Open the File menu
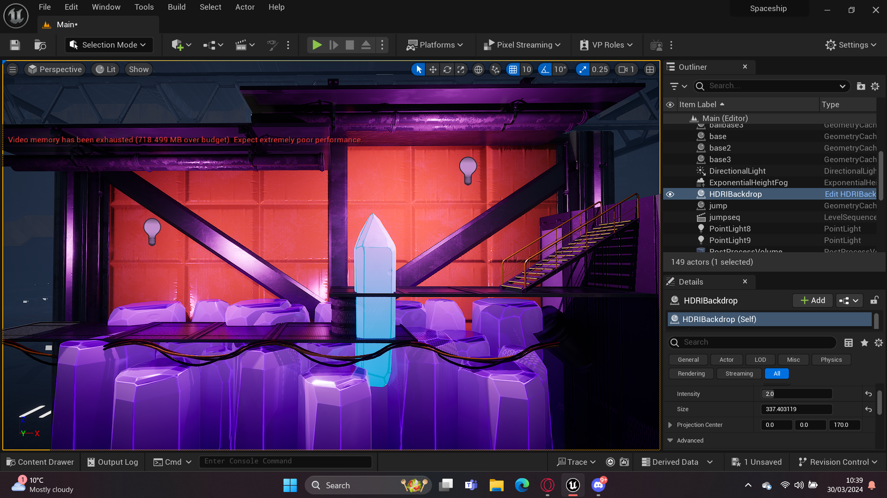The height and width of the screenshot is (498, 887). coord(45,7)
